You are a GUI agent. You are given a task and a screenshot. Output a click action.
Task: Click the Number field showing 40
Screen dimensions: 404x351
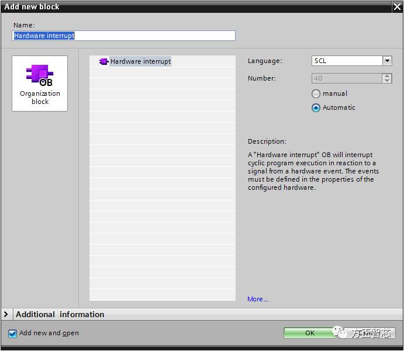click(x=346, y=78)
